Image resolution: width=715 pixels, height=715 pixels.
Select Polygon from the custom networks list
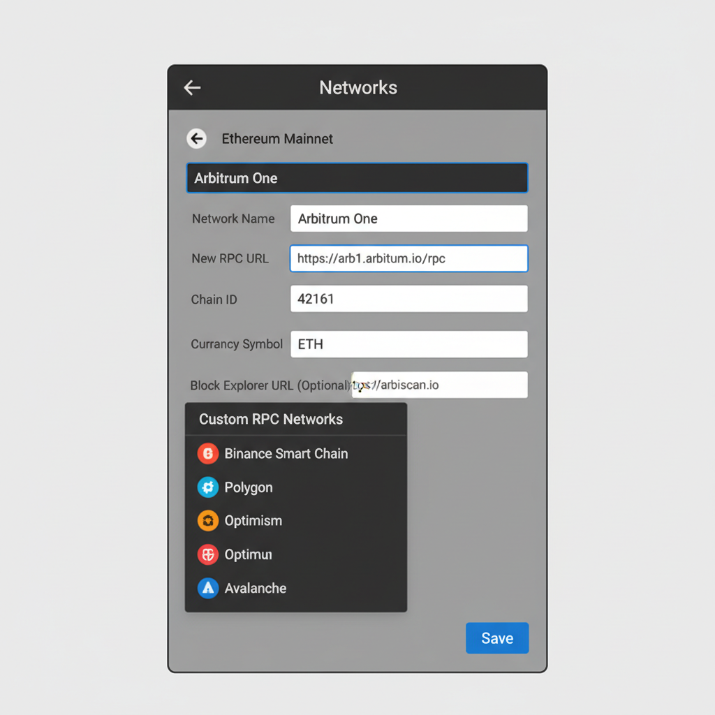click(x=249, y=487)
